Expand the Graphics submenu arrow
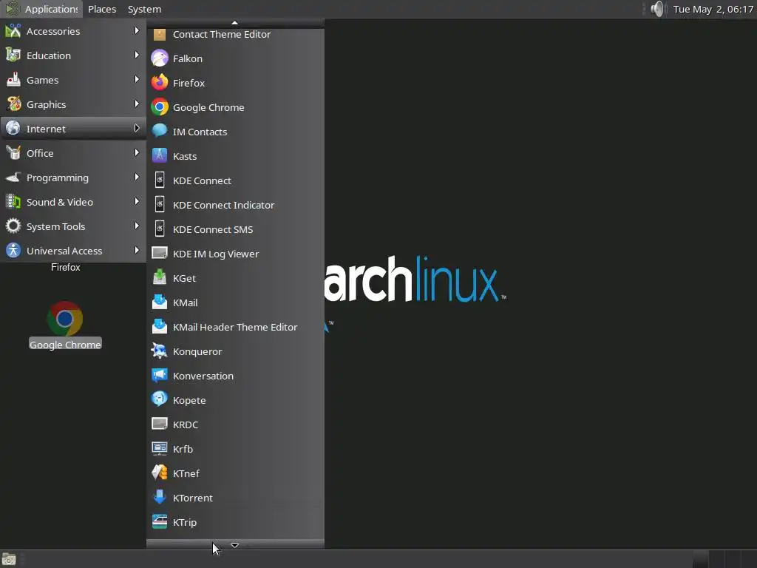The image size is (757, 568). point(137,104)
